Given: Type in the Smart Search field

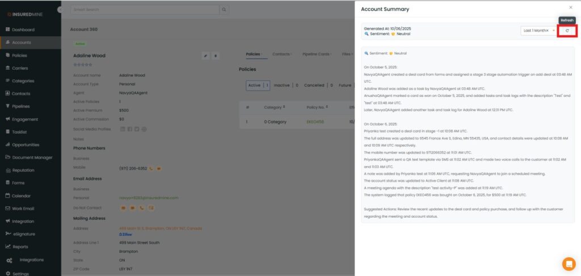Looking at the screenshot, I should (x=145, y=10).
